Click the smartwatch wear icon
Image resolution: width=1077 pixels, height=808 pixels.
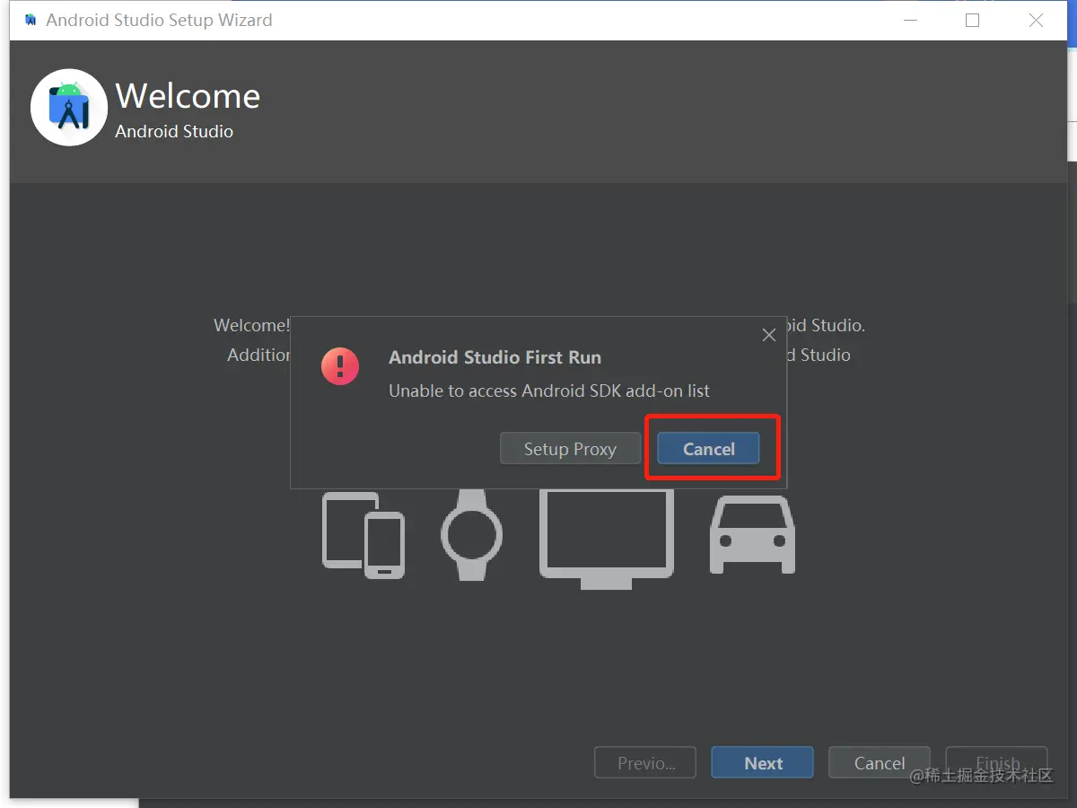[471, 534]
